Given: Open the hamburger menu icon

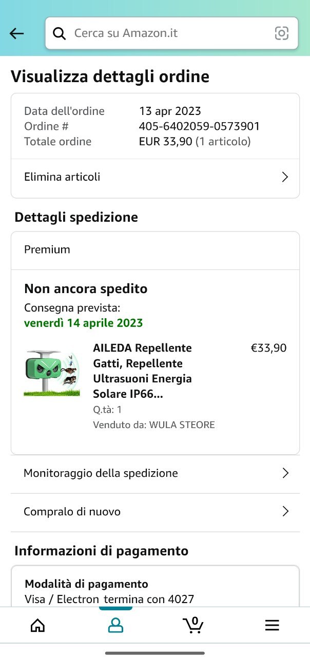Looking at the screenshot, I should pos(272,625).
